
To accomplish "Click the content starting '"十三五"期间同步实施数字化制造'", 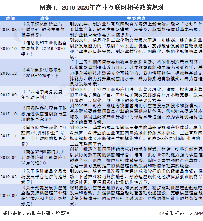I will (136, 73).
